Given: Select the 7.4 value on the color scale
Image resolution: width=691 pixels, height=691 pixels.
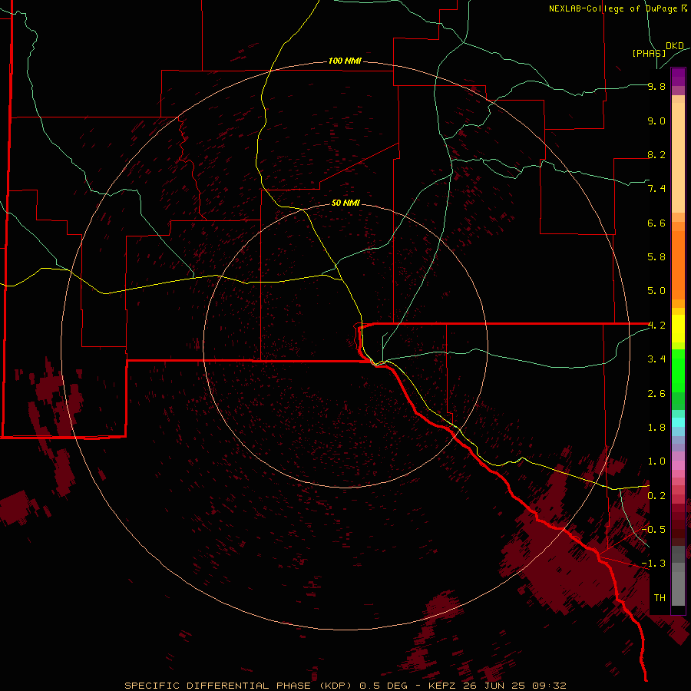Looking at the screenshot, I should [656, 189].
